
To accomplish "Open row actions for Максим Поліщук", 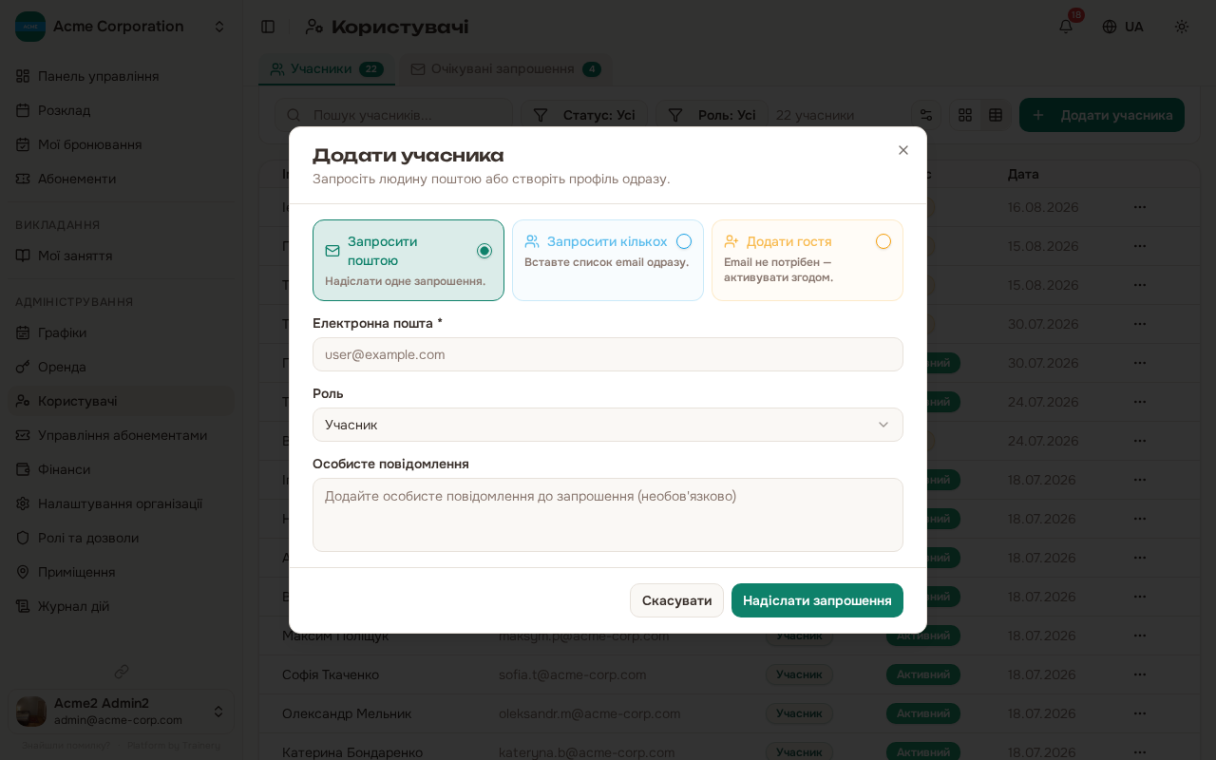I will click(1140, 636).
